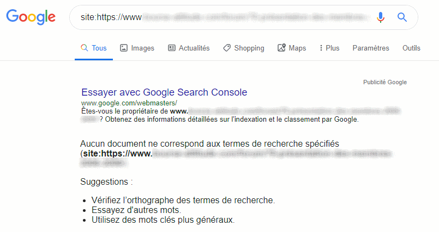Screen dimensions: 439x232
Task: Select the Tous results tab
Action: pos(99,48)
